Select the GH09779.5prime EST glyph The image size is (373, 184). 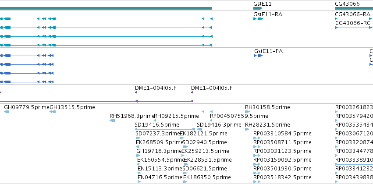click(x=7, y=112)
